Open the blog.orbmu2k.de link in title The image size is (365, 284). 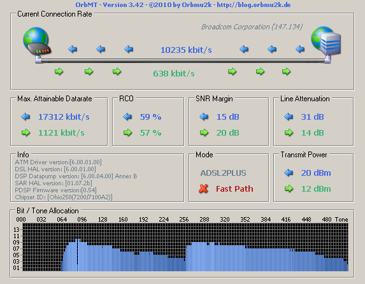(x=254, y=4)
